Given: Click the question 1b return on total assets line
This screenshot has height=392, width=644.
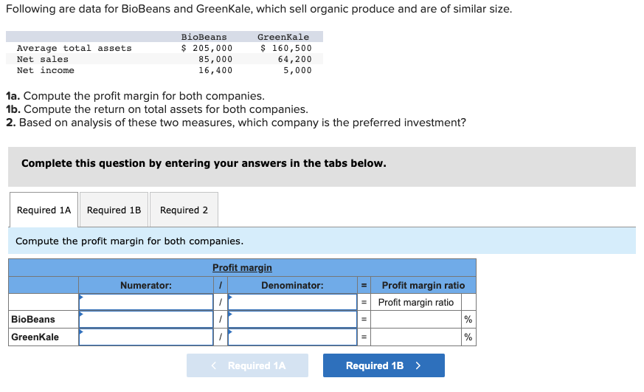Looking at the screenshot, I should tap(157, 109).
